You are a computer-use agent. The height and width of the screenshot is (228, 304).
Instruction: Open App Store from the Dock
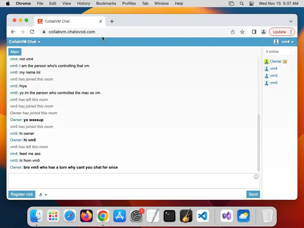coord(120,216)
